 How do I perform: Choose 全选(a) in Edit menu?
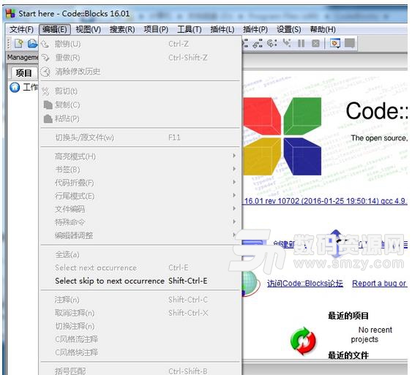[141, 254]
